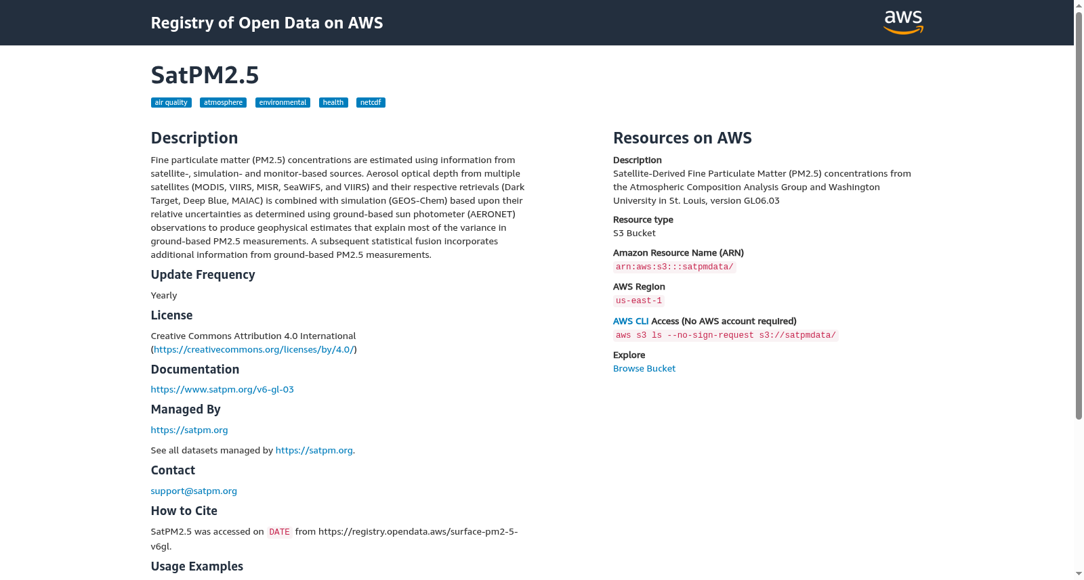Click the scrollbar down arrow
This screenshot has width=1084, height=580.
pos(1079,574)
